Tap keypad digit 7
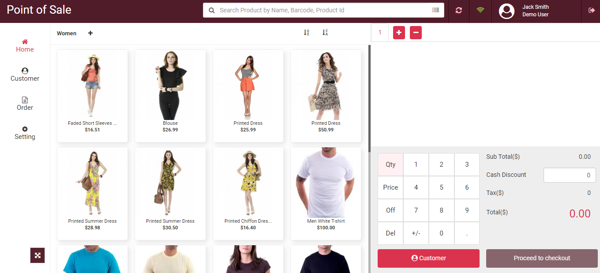This screenshot has width=600, height=273. (x=416, y=210)
